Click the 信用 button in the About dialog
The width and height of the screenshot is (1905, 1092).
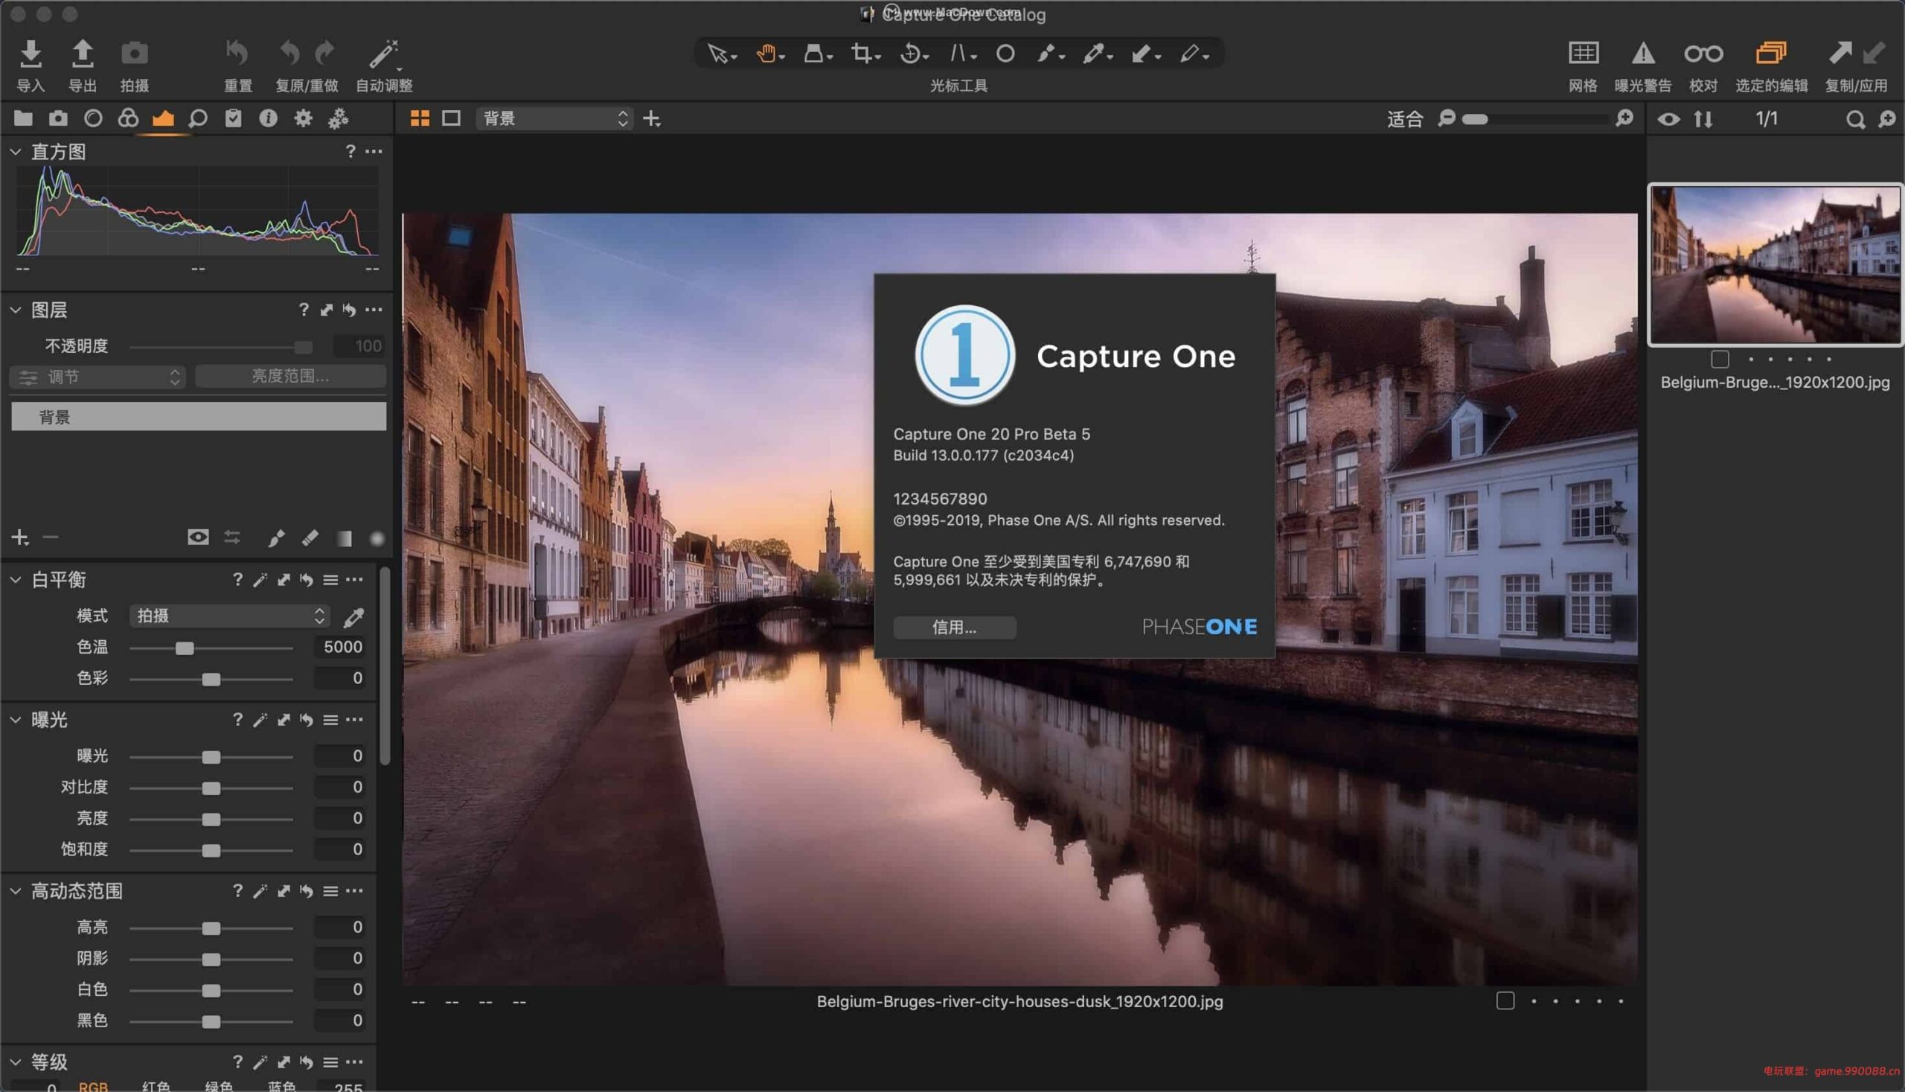[955, 628]
